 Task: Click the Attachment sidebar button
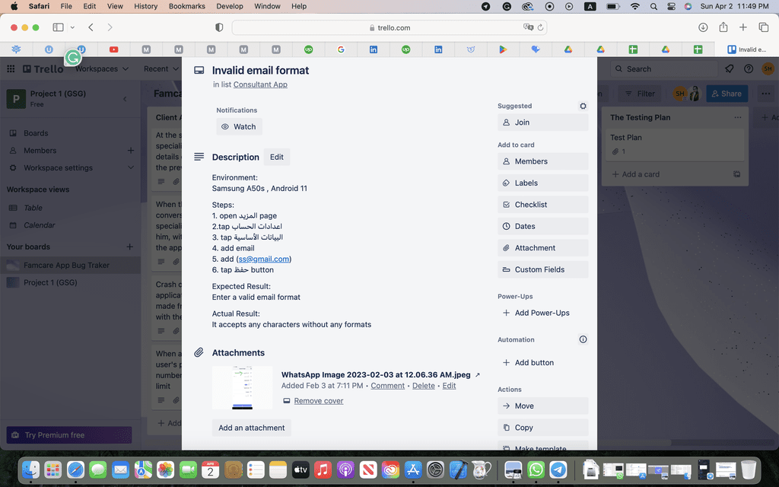pyautogui.click(x=543, y=248)
